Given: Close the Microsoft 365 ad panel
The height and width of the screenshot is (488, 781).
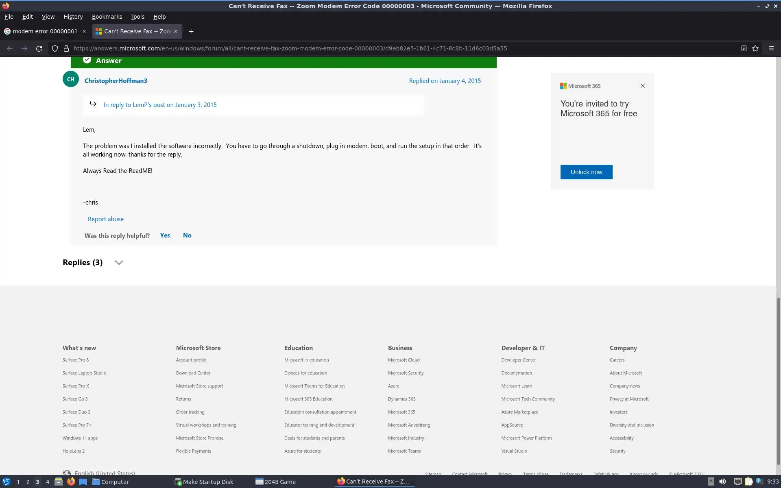Looking at the screenshot, I should [642, 86].
